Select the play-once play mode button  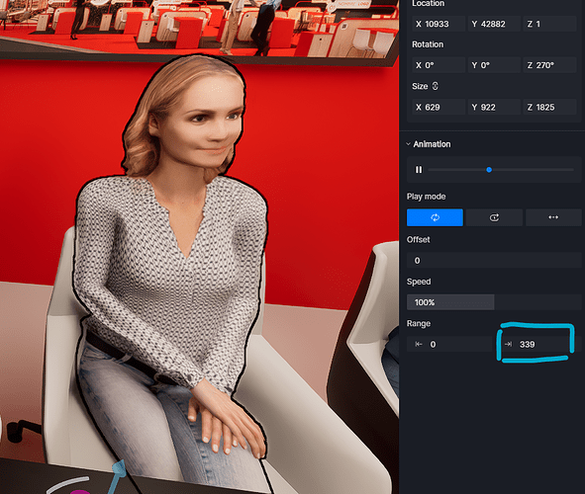pos(494,217)
